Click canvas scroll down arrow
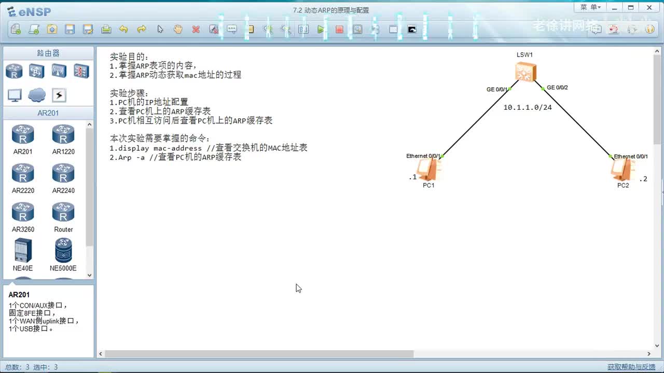 658,346
